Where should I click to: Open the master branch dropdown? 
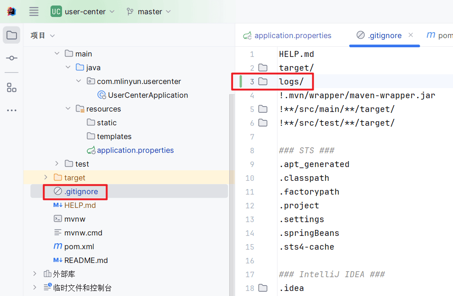click(148, 11)
